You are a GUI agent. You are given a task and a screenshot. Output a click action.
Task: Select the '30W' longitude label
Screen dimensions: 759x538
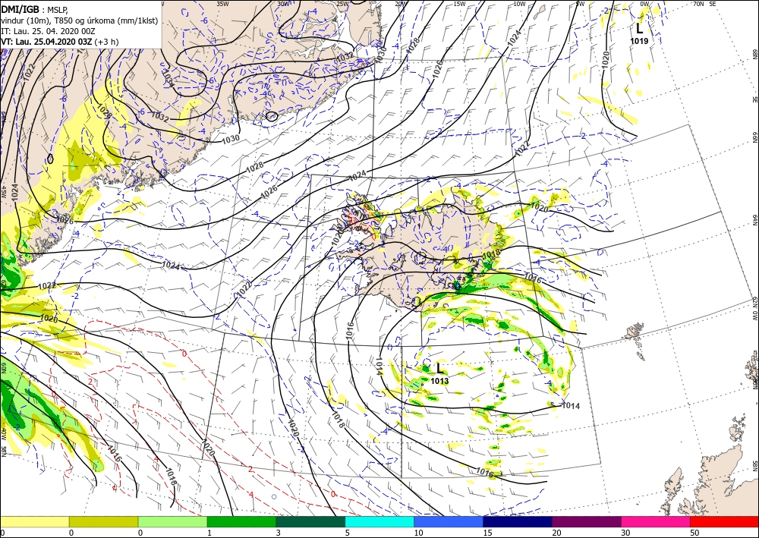point(284,4)
